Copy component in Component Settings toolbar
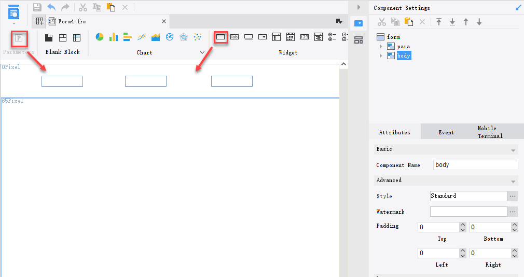The width and height of the screenshot is (524, 277). (x=395, y=22)
